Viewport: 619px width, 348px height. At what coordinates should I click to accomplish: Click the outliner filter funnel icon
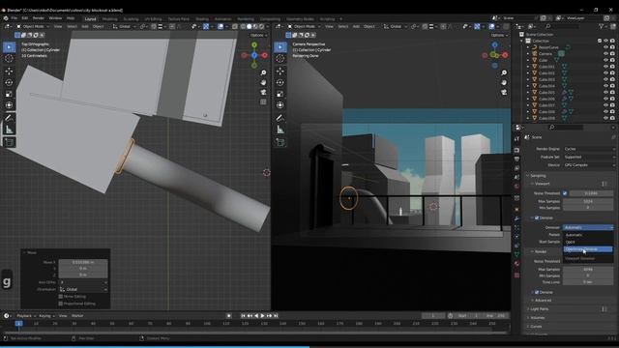tap(602, 26)
